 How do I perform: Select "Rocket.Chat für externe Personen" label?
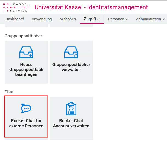[26, 123]
